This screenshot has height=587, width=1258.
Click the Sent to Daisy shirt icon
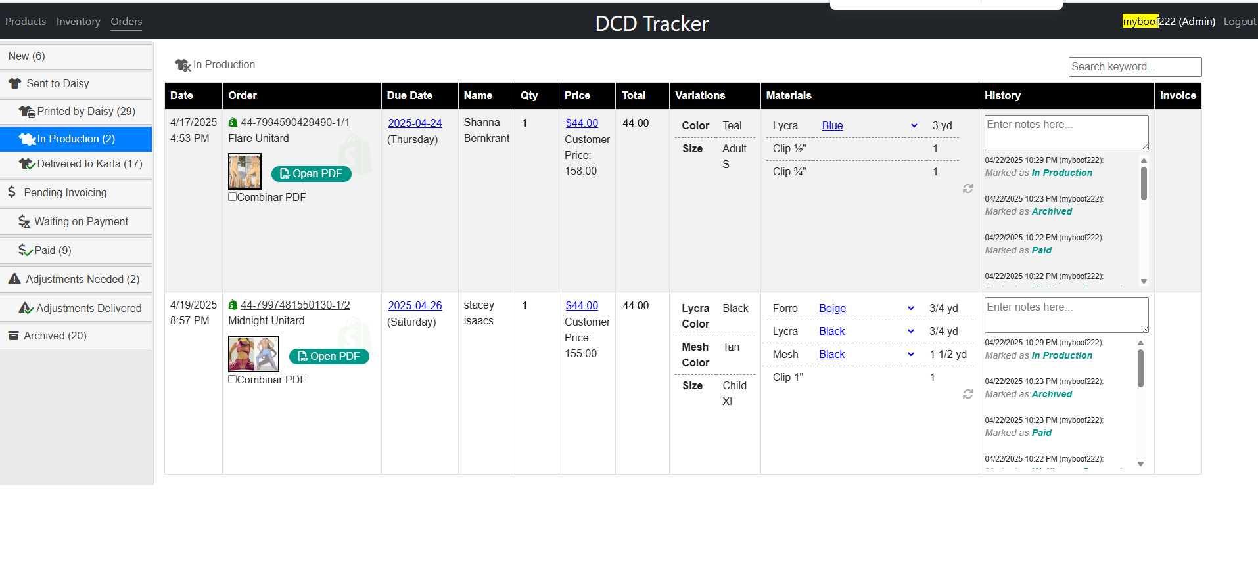click(x=14, y=83)
